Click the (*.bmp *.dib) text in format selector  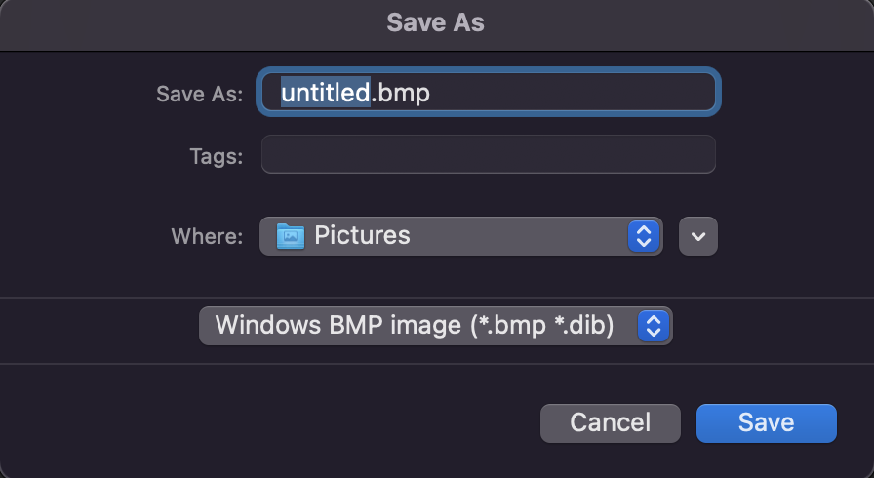pos(542,326)
